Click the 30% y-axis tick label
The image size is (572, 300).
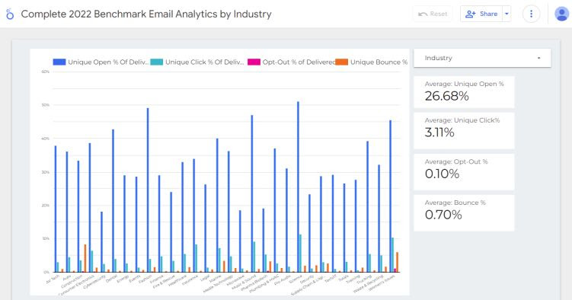tap(45, 172)
